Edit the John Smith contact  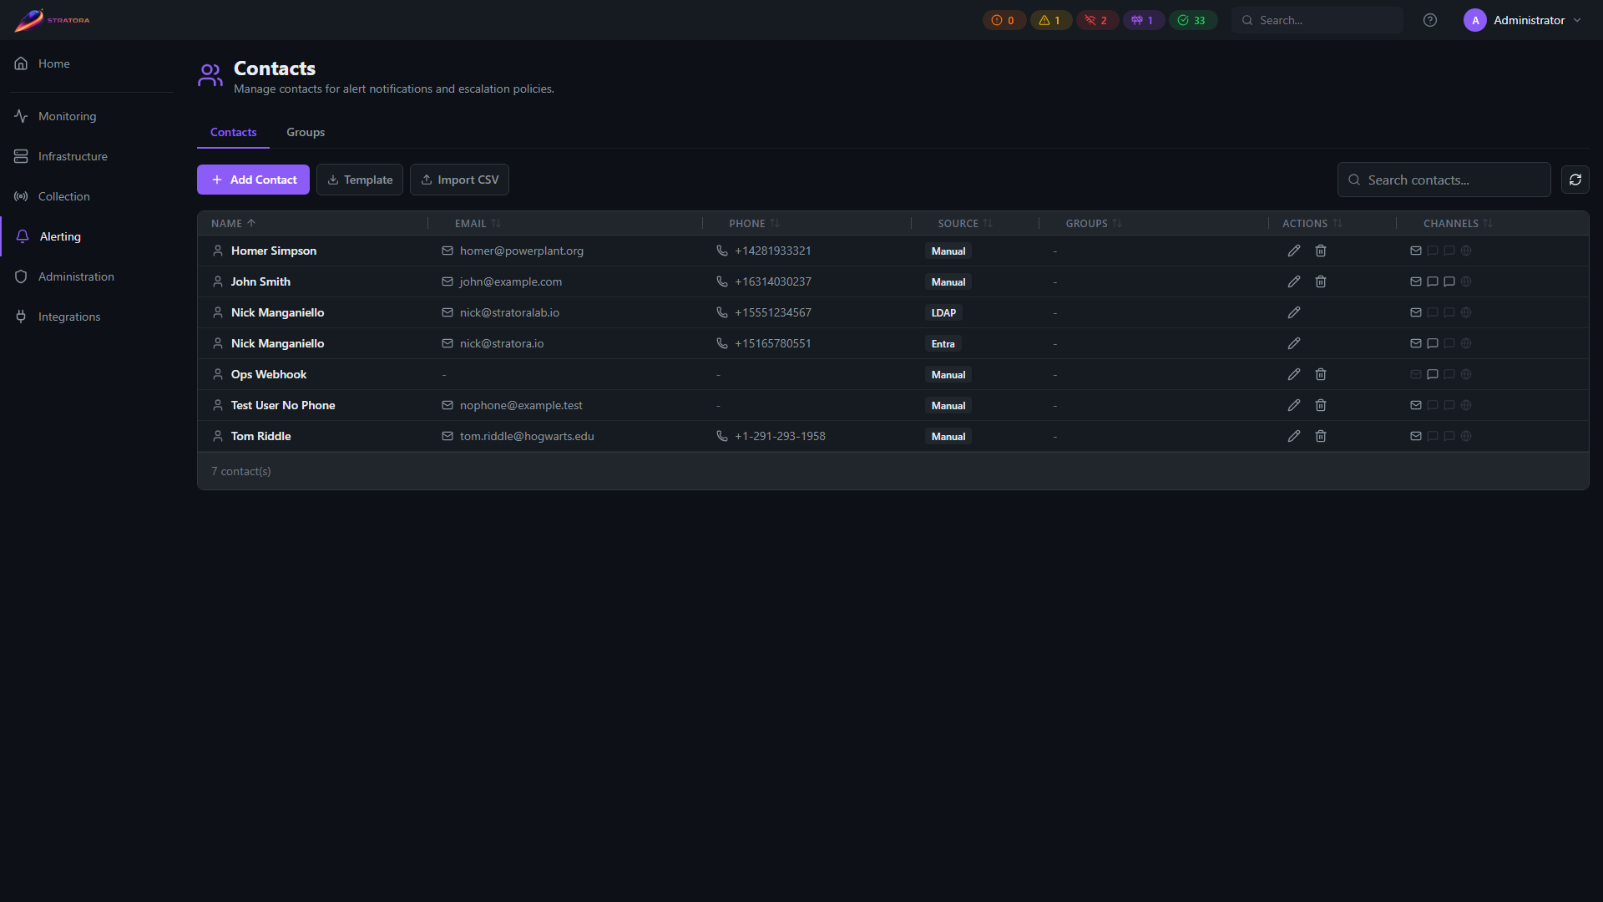(1294, 281)
